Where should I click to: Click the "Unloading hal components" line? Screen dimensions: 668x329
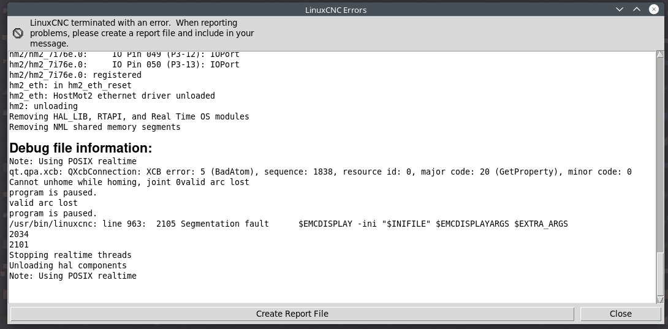68,265
